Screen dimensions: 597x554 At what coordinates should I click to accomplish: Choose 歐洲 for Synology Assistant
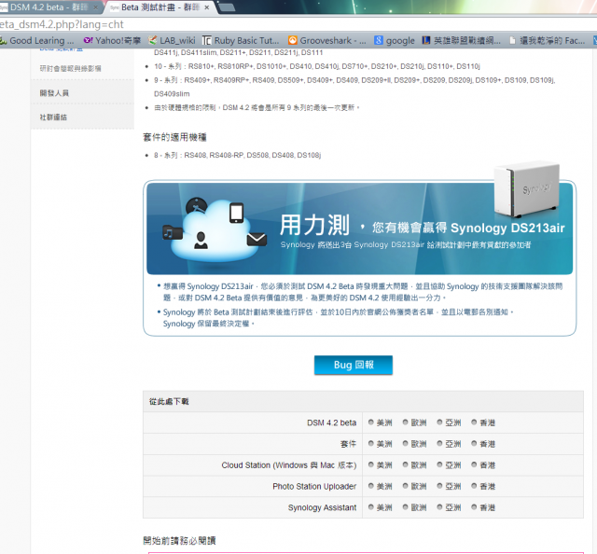click(406, 507)
